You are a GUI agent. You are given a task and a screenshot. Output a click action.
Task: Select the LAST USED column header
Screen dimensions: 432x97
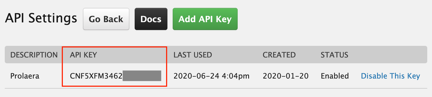[x=193, y=55]
